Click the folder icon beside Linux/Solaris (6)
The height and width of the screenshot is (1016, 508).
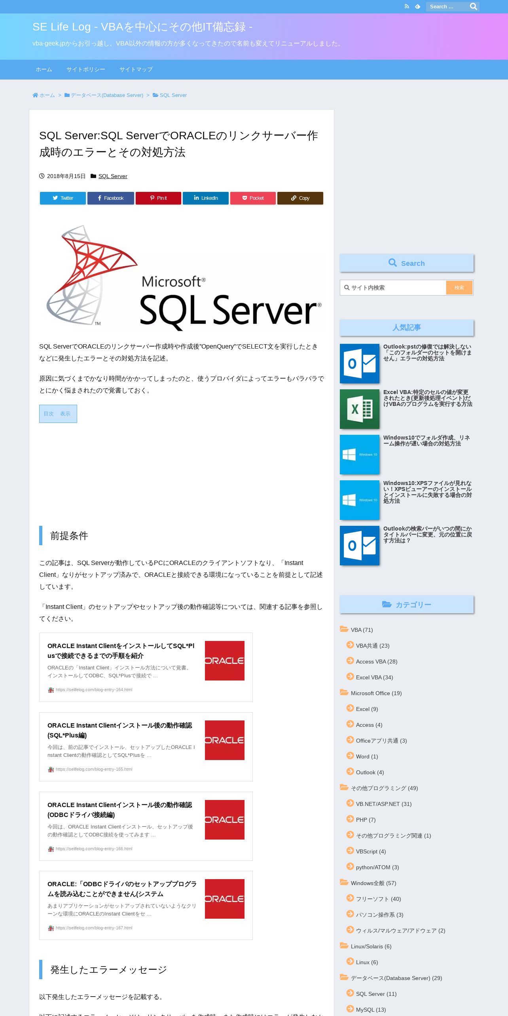pos(344,946)
